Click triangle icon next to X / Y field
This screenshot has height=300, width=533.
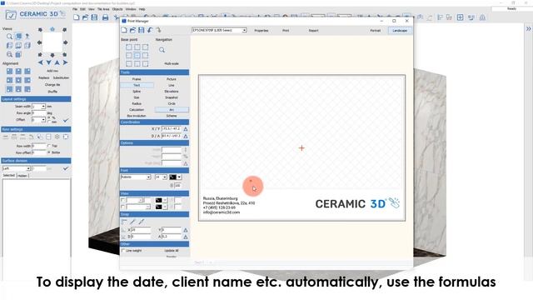(186, 129)
